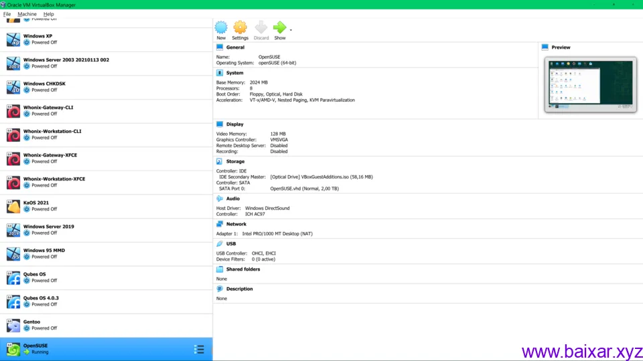Open the Description section header

[240, 289]
